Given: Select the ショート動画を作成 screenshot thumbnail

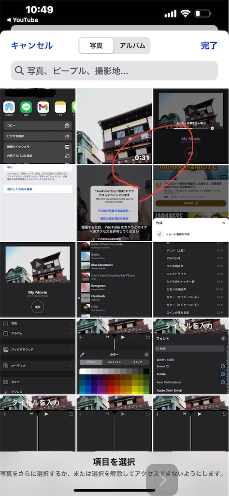Looking at the screenshot, I should tap(191, 203).
